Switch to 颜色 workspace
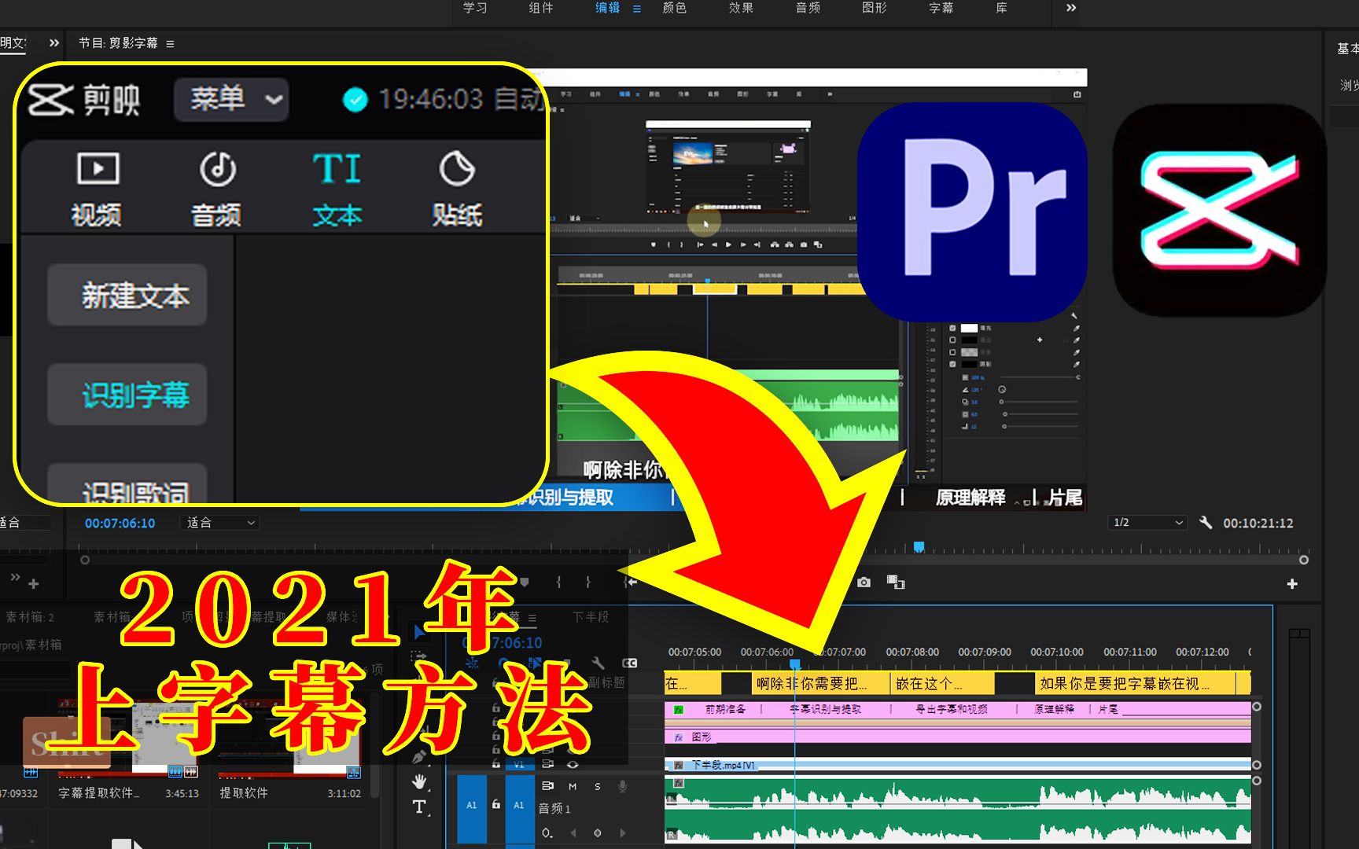The height and width of the screenshot is (849, 1359). pyautogui.click(x=675, y=8)
